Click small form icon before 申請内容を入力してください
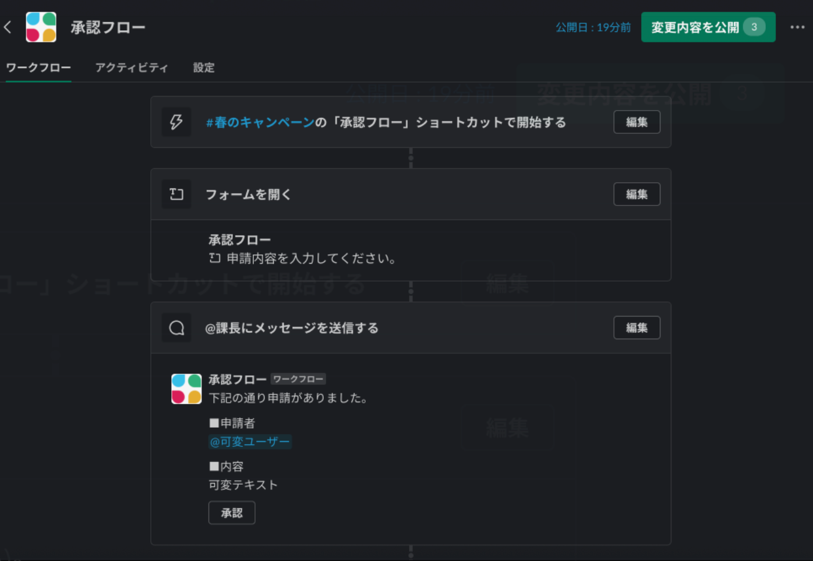 click(215, 258)
